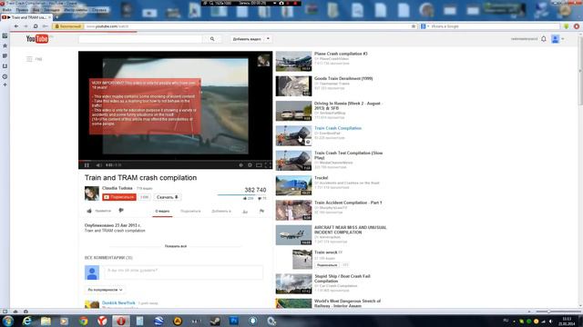Open 'Plane Crash compilation #3' video
583x327 pixels.
click(x=341, y=54)
